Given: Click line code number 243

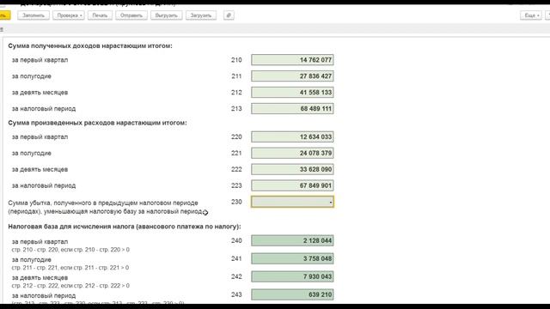Looking at the screenshot, I should (x=236, y=294).
